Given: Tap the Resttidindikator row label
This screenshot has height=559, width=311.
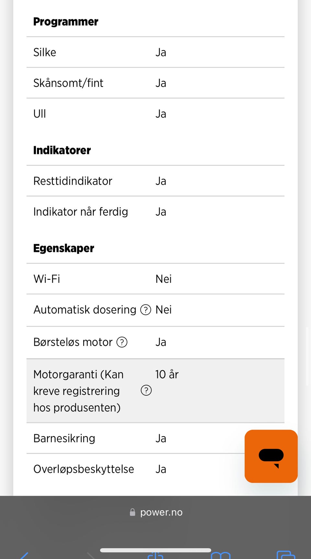Looking at the screenshot, I should (73, 181).
